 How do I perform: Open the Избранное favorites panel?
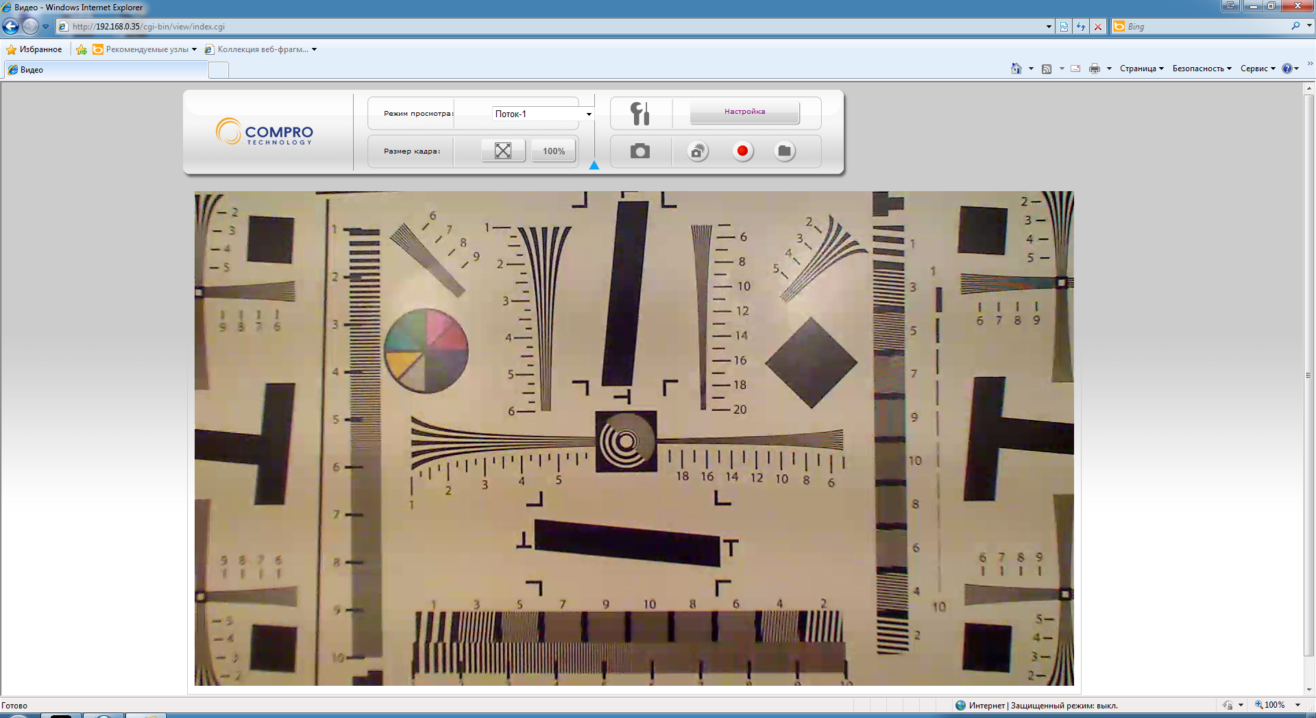pyautogui.click(x=34, y=49)
